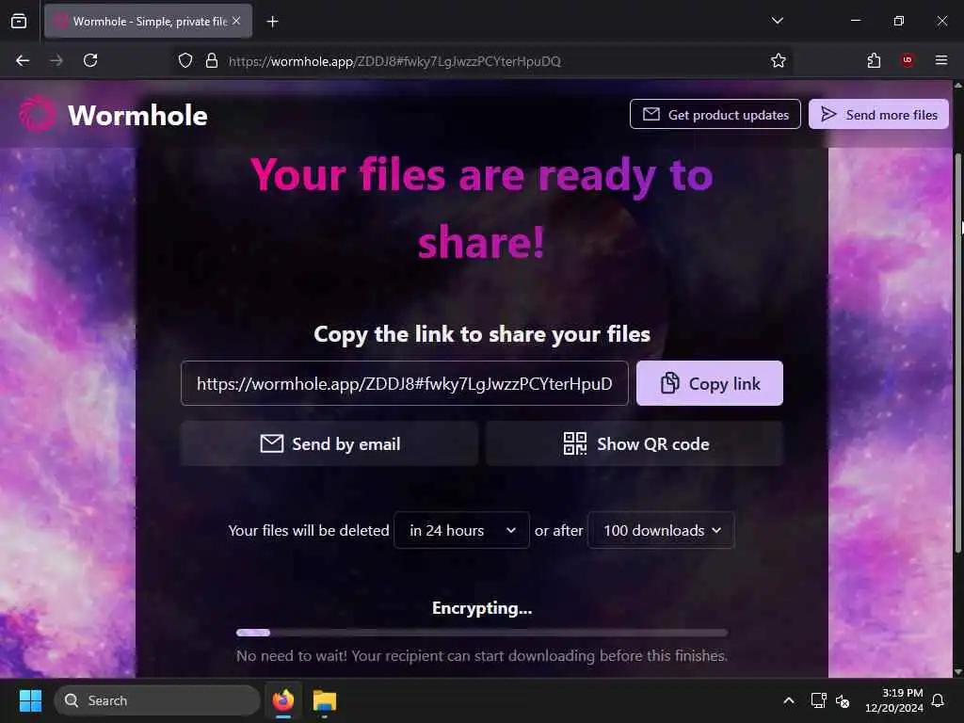Click the 'Encrypting...' status text
The height and width of the screenshot is (723, 964).
(482, 608)
